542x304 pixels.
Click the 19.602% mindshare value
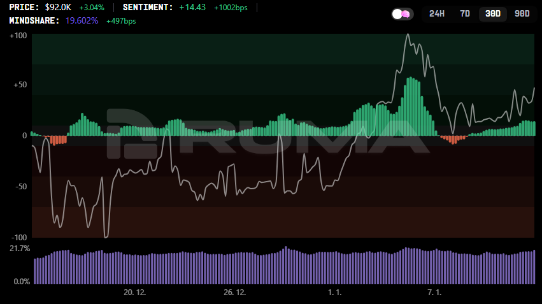point(82,21)
